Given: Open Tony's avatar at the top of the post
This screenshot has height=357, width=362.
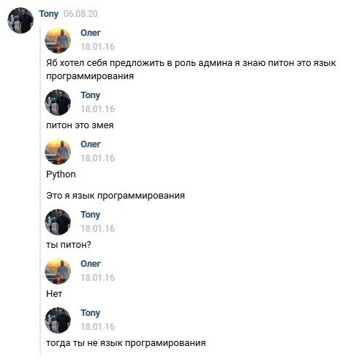Looking at the screenshot, I should (x=20, y=21).
